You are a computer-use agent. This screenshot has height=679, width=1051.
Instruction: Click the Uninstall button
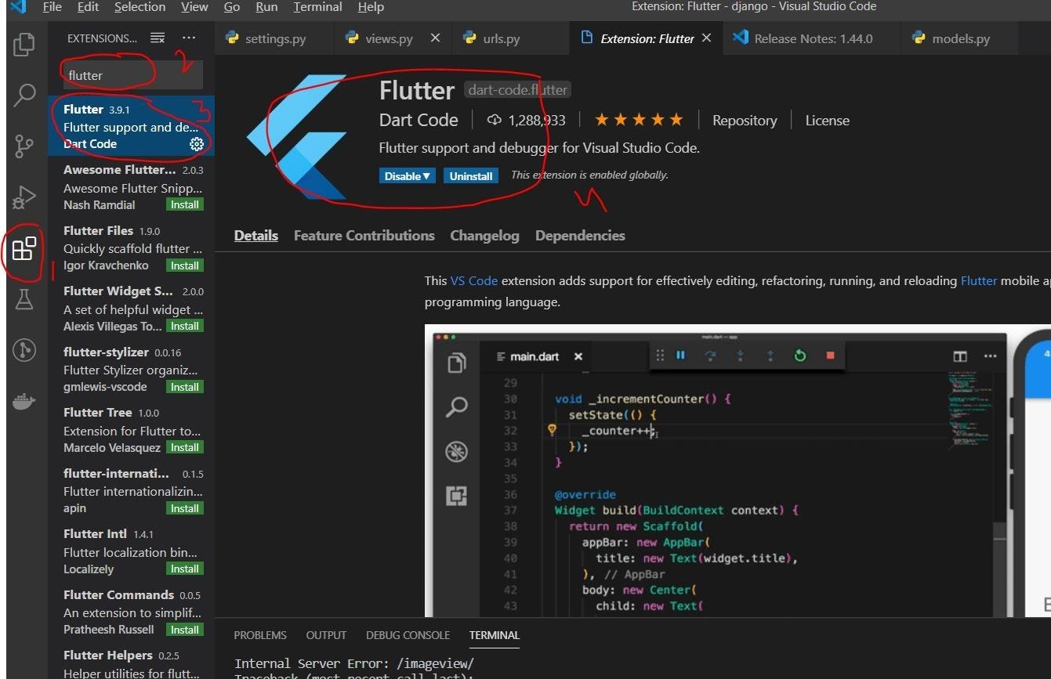point(471,176)
